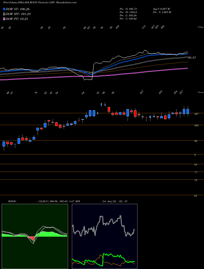Click the MACD: panel heading
204x269 pixels.
tap(12, 201)
